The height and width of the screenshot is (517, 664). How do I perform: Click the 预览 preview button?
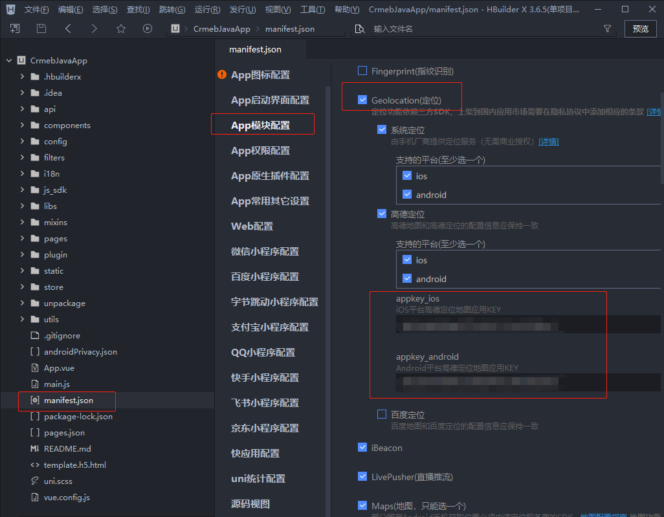point(640,28)
